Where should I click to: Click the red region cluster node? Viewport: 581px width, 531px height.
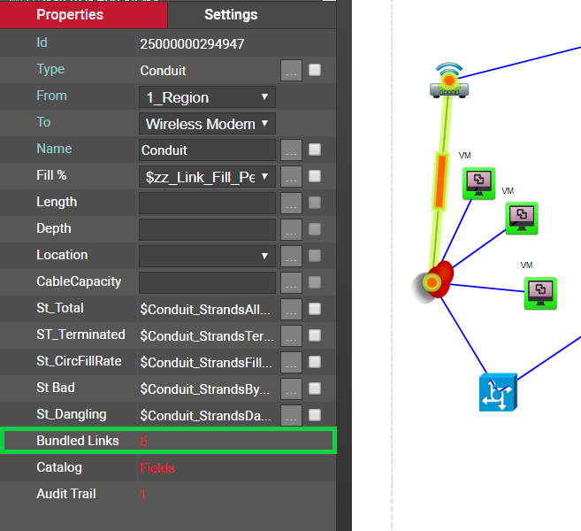click(435, 281)
